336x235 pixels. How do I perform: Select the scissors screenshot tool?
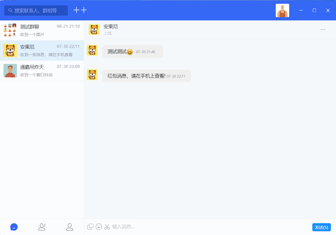(x=107, y=226)
